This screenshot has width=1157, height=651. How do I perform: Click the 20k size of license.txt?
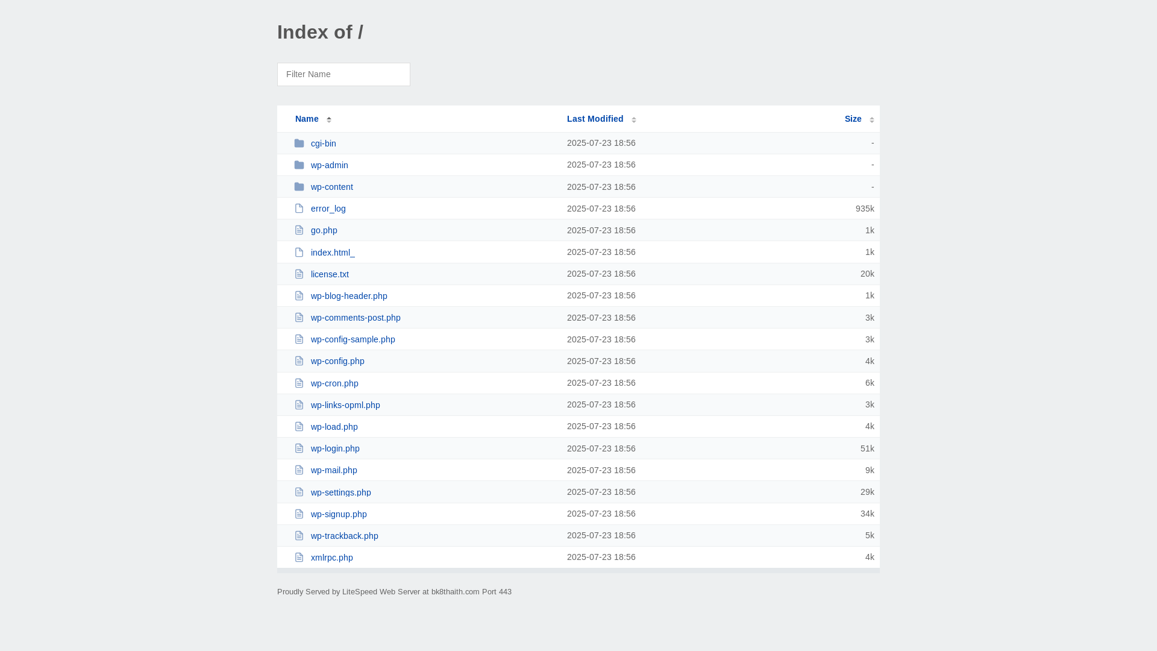click(867, 274)
